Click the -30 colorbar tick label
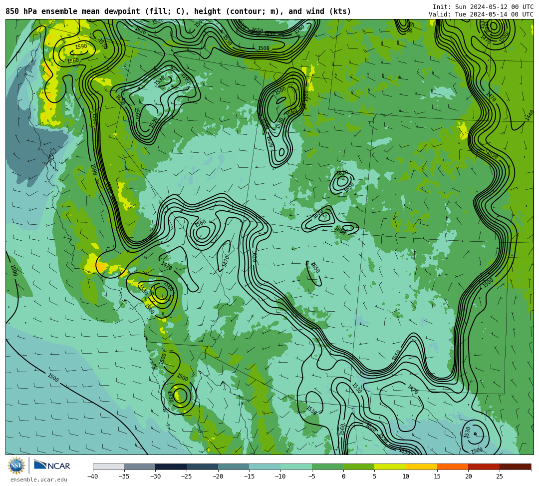 pyautogui.click(x=155, y=477)
